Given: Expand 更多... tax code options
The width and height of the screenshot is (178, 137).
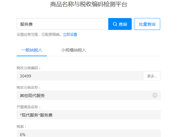Looking at the screenshot, I should click(x=152, y=76).
